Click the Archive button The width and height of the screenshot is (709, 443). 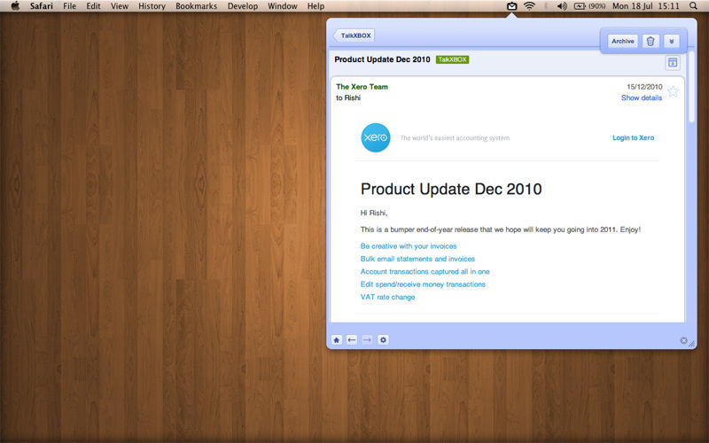623,41
